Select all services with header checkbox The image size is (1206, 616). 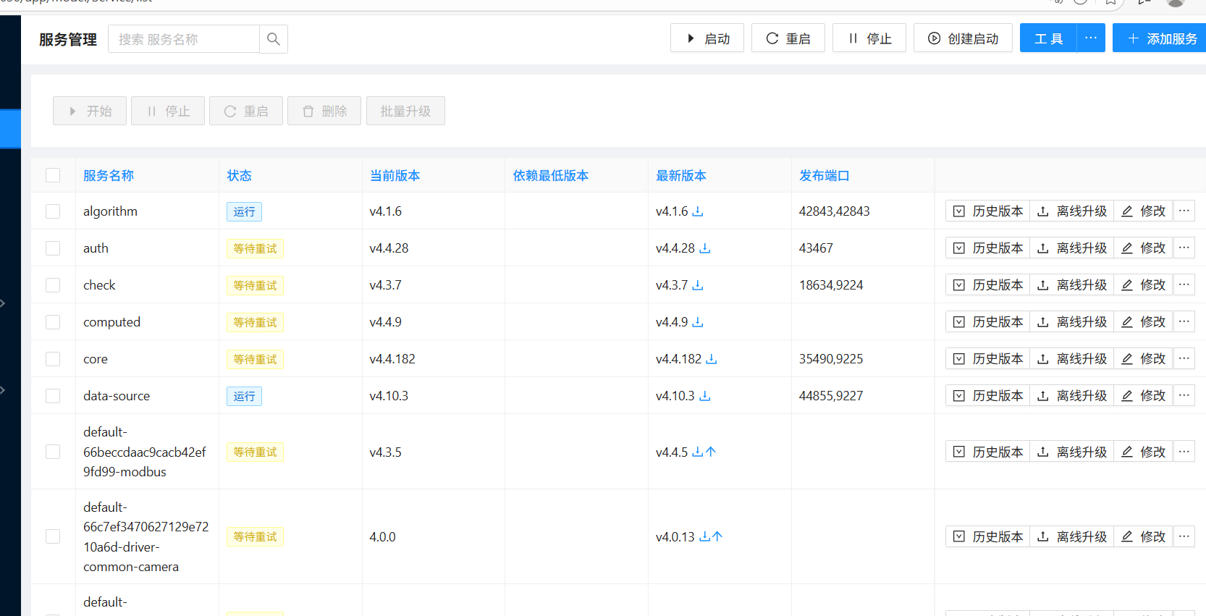point(53,175)
